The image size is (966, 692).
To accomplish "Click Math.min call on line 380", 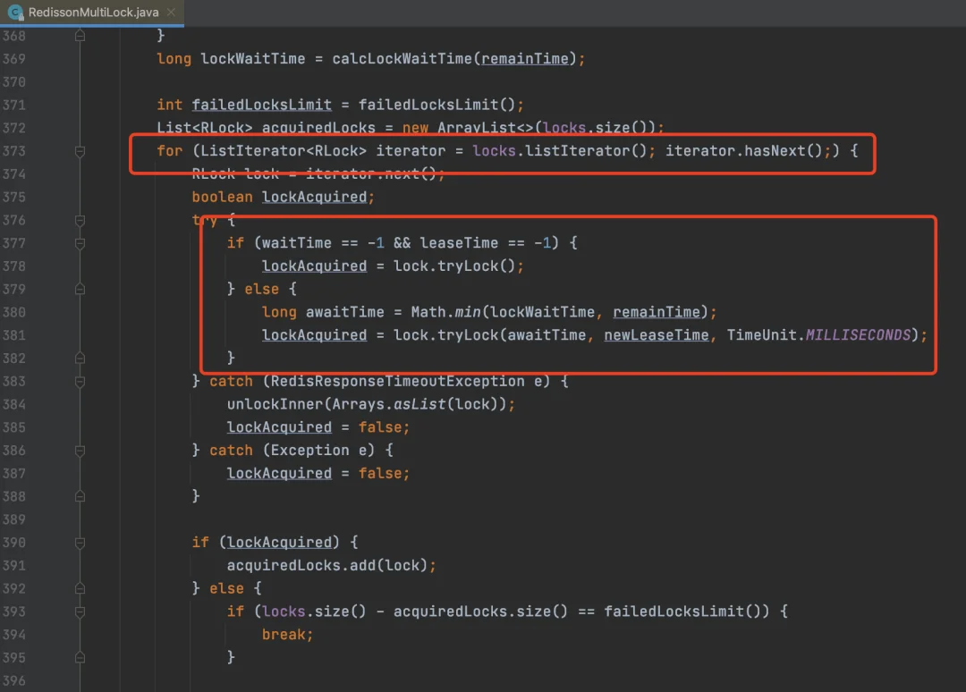I will [x=446, y=312].
